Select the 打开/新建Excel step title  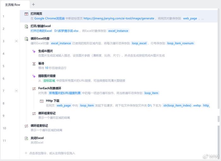click(41, 26)
